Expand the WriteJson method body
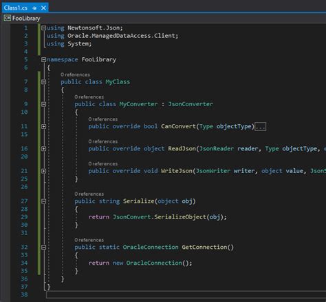This screenshot has width=326, height=302. click(x=43, y=171)
